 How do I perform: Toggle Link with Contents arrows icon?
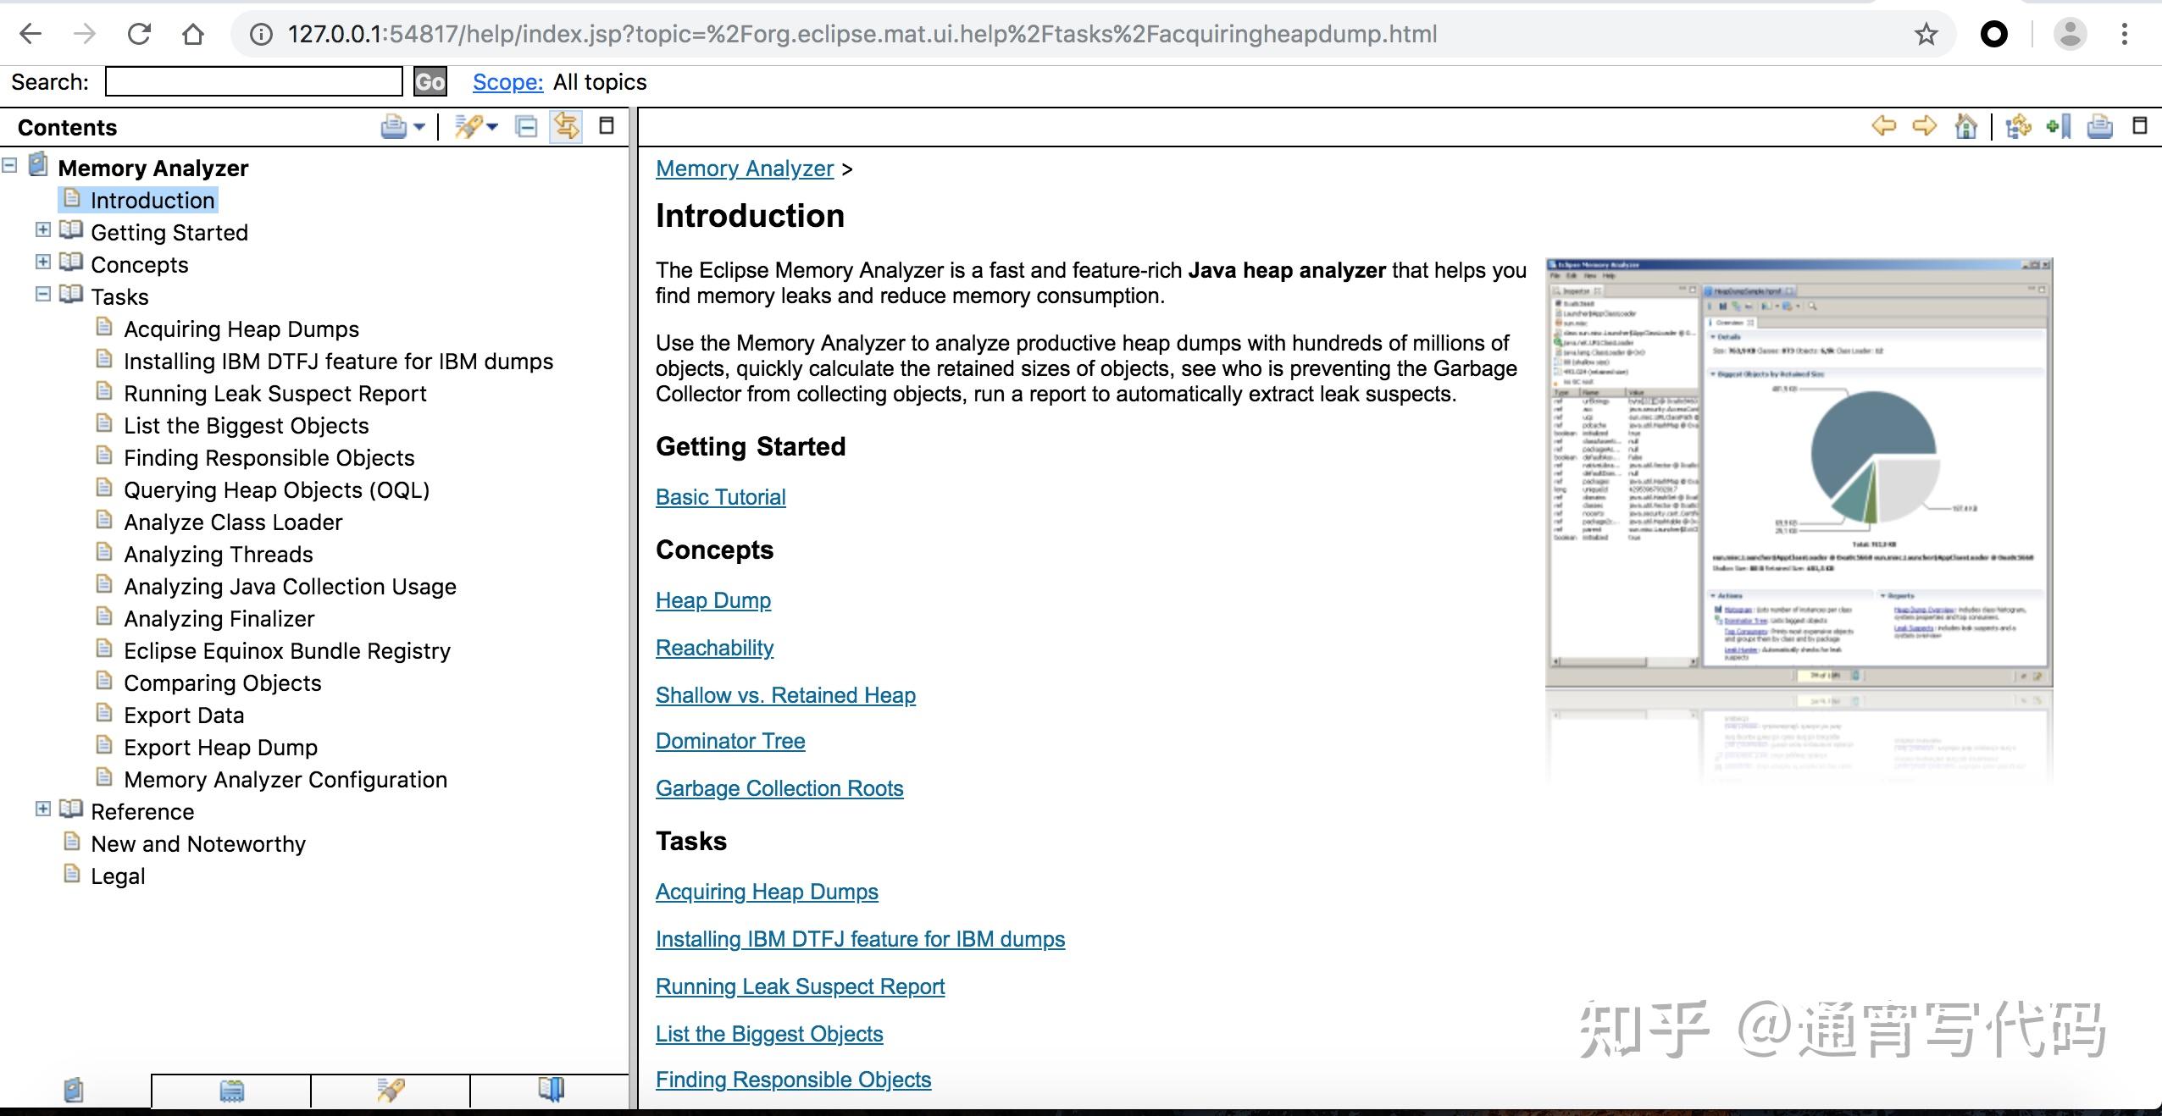point(566,127)
